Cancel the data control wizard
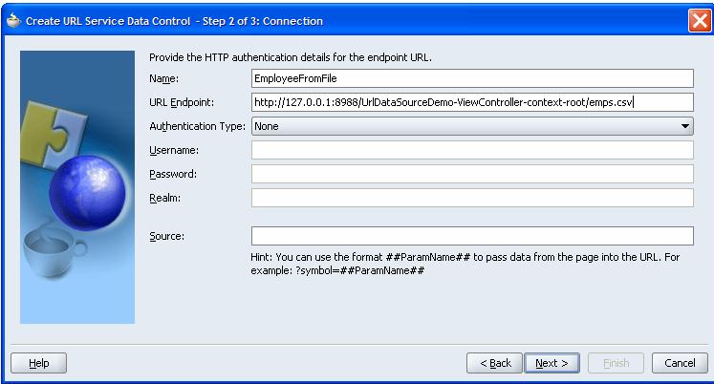714x384 pixels. point(679,363)
